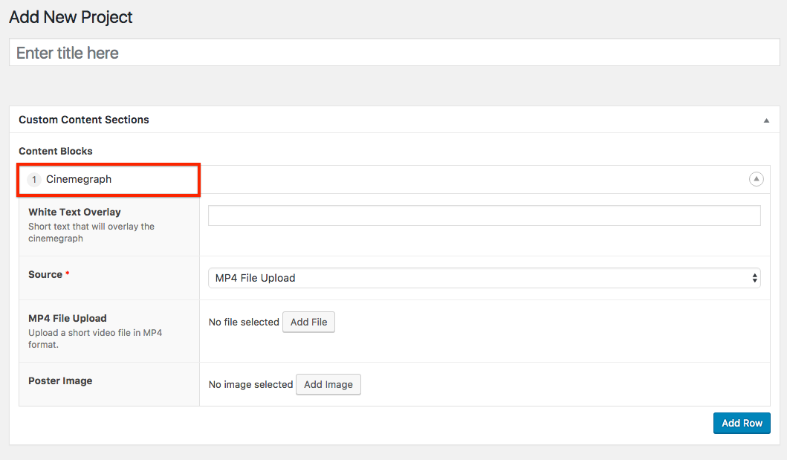Click the row number 1 badge
Image resolution: width=787 pixels, height=460 pixels.
pos(34,180)
